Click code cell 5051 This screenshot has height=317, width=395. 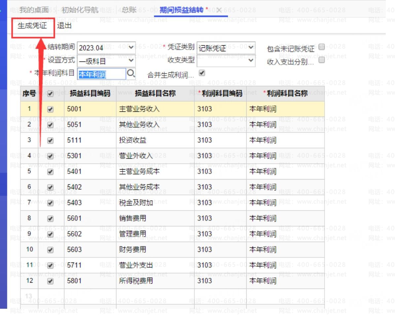(90, 125)
